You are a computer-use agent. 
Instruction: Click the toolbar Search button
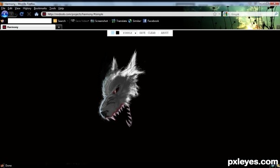coord(60,21)
